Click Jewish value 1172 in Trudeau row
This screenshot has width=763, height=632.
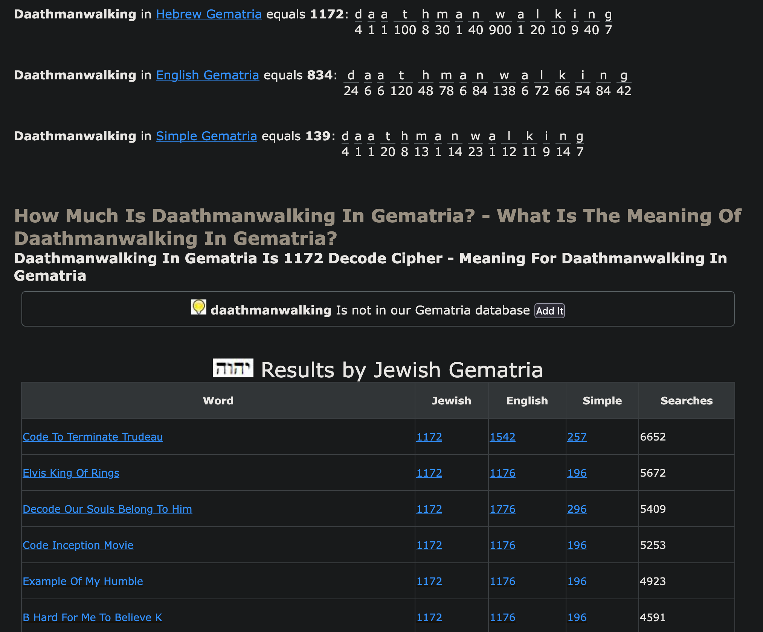pyautogui.click(x=429, y=437)
